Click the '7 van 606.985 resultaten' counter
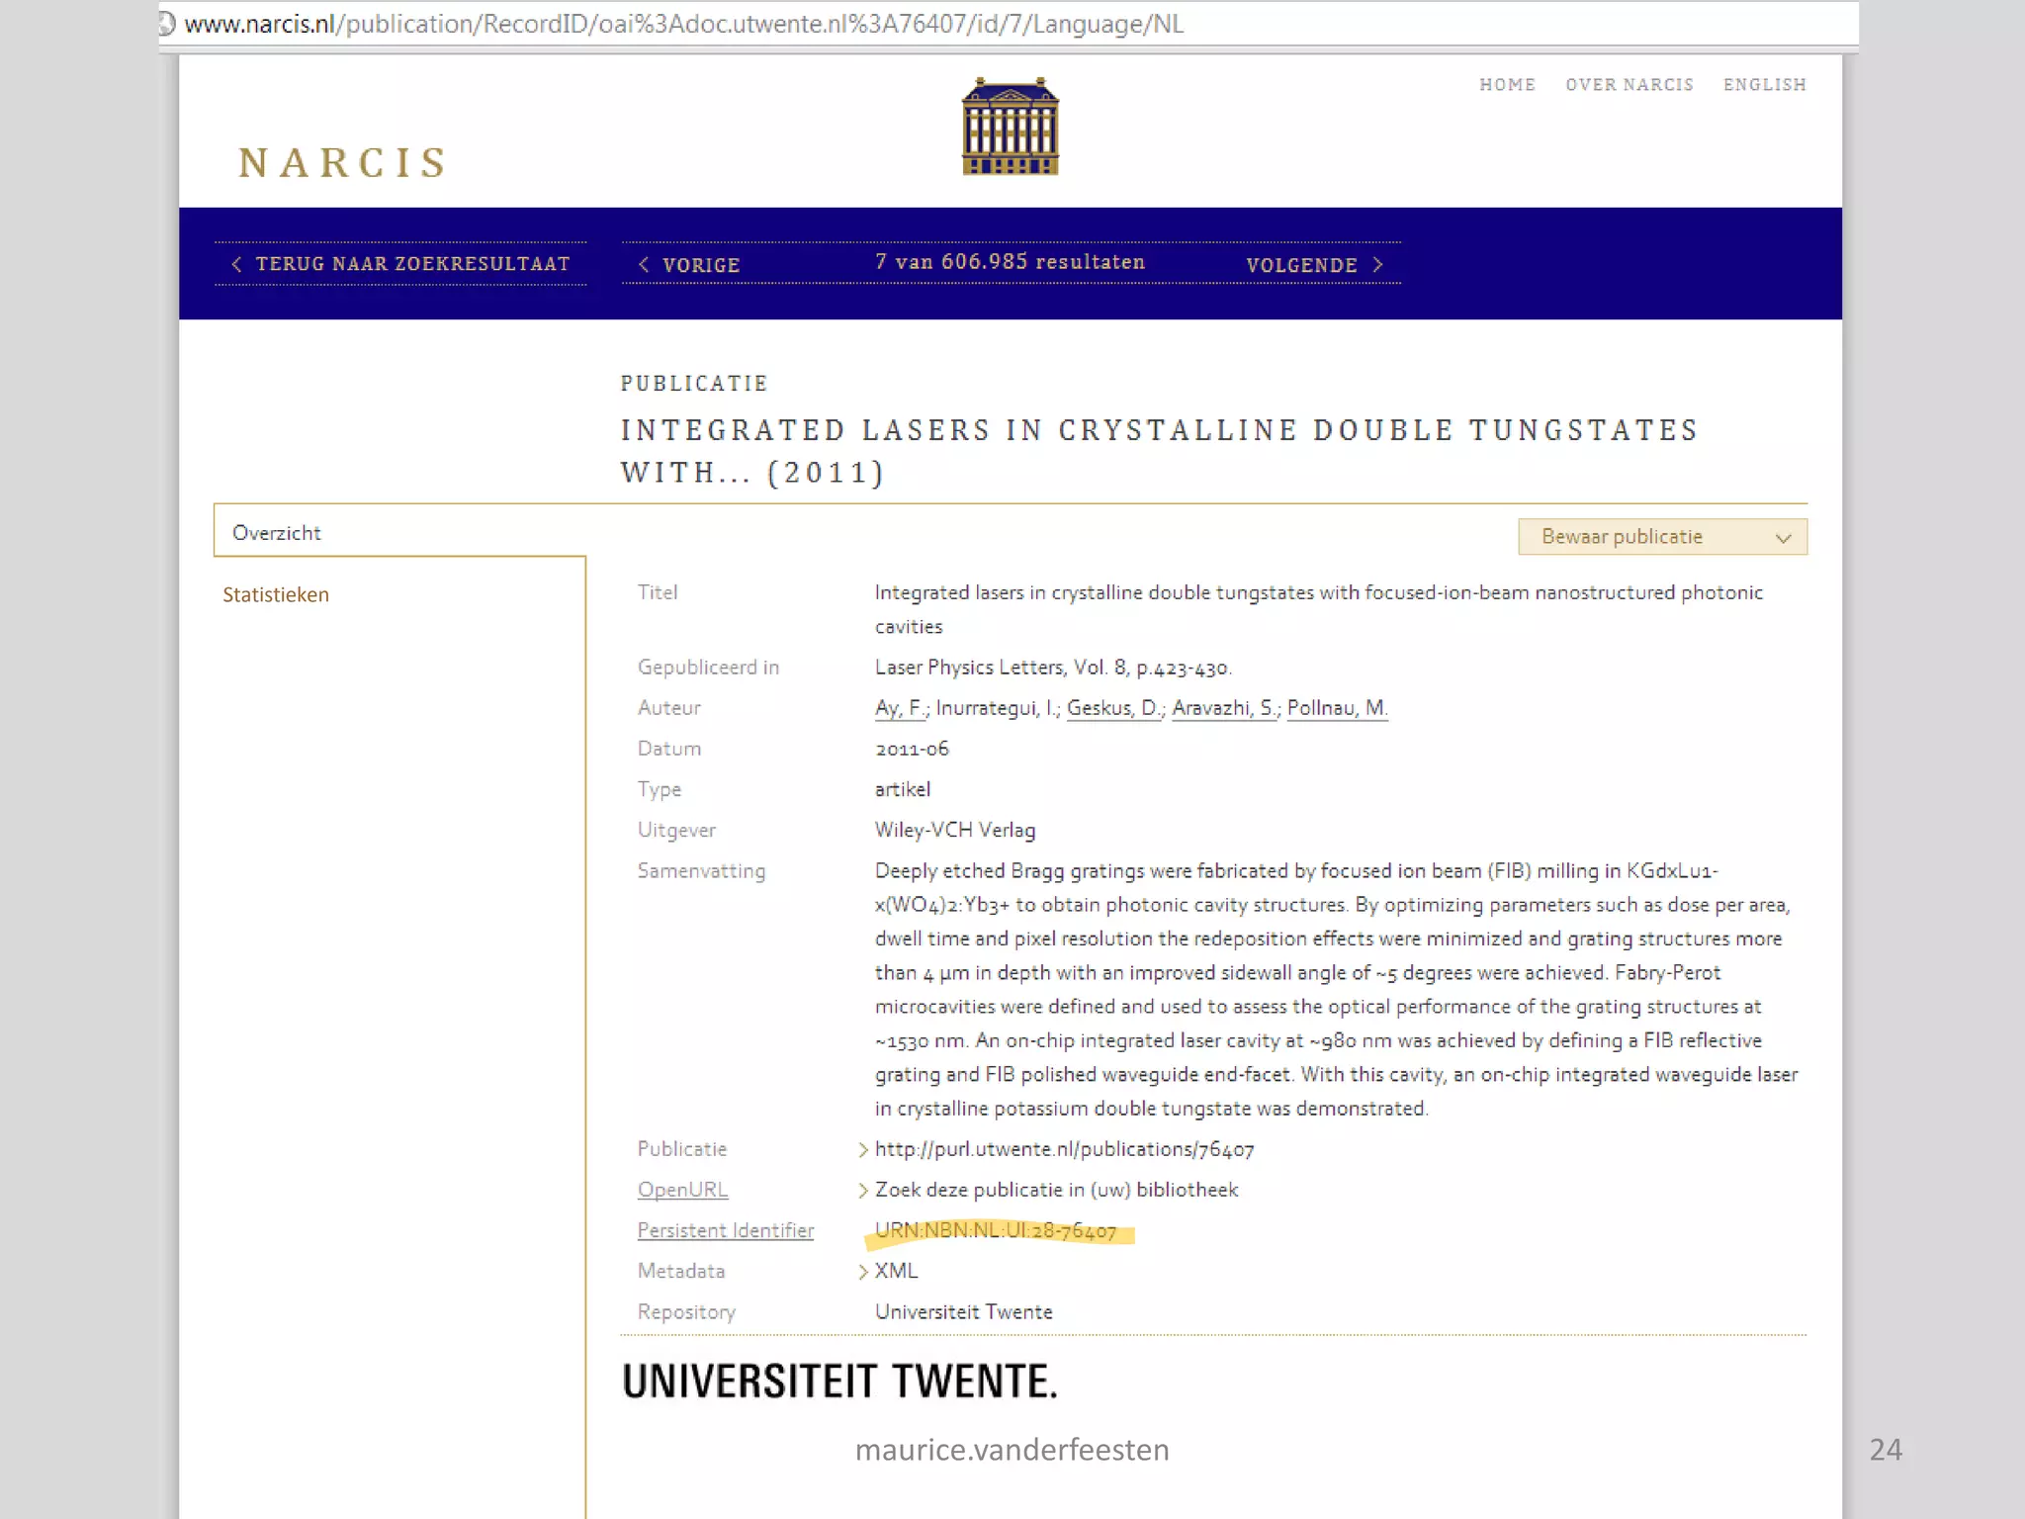This screenshot has height=1519, width=2025. (x=1010, y=262)
